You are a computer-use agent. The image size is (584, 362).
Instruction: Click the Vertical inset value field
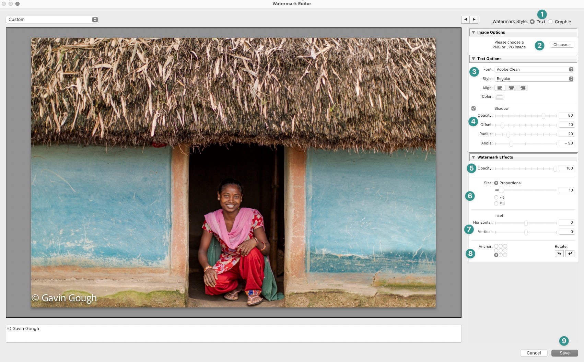[x=567, y=232]
